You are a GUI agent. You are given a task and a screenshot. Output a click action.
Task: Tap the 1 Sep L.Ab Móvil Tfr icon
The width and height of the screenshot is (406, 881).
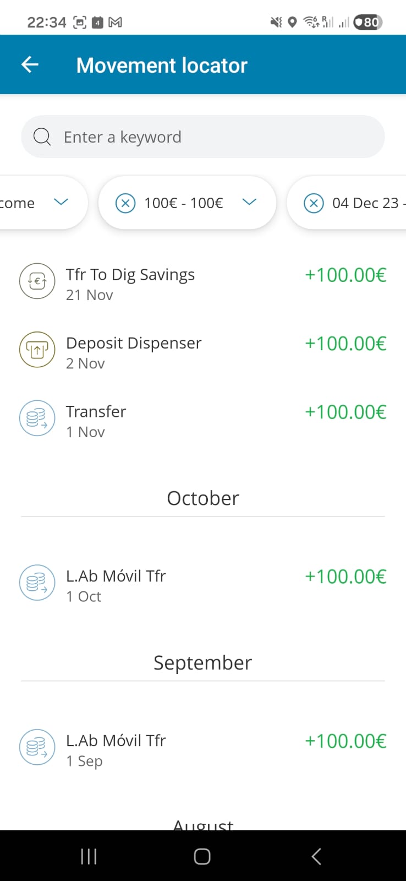click(x=37, y=748)
